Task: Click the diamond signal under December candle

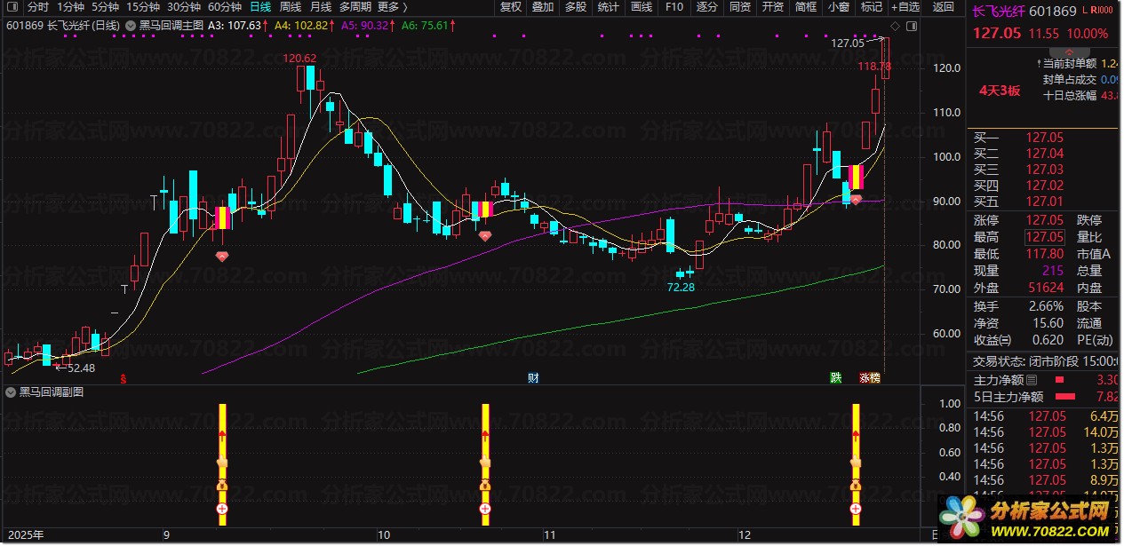Action: [856, 201]
